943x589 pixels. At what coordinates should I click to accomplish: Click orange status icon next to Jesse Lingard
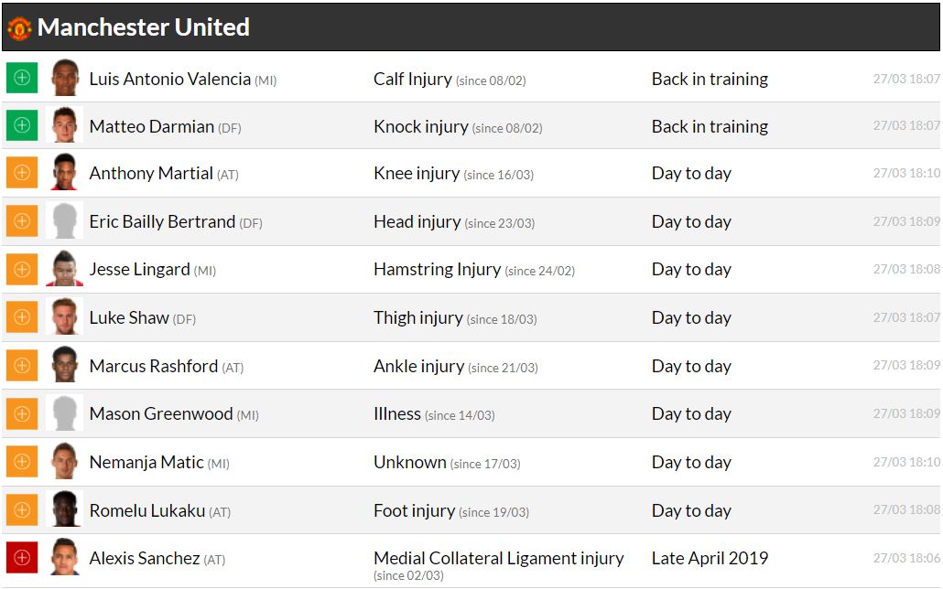click(22, 270)
